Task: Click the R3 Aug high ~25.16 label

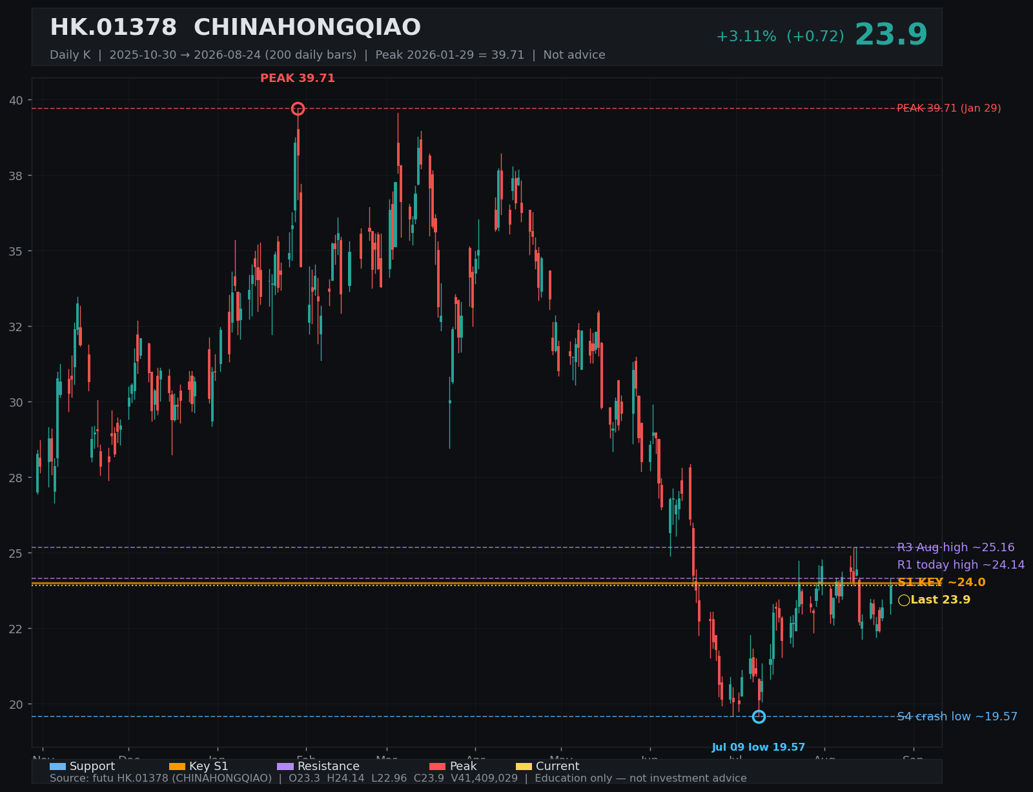Action: [956, 547]
